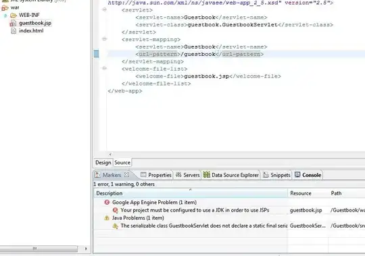Click the Data Source Explorer icon
This screenshot has width=365, height=256.
coord(206,174)
